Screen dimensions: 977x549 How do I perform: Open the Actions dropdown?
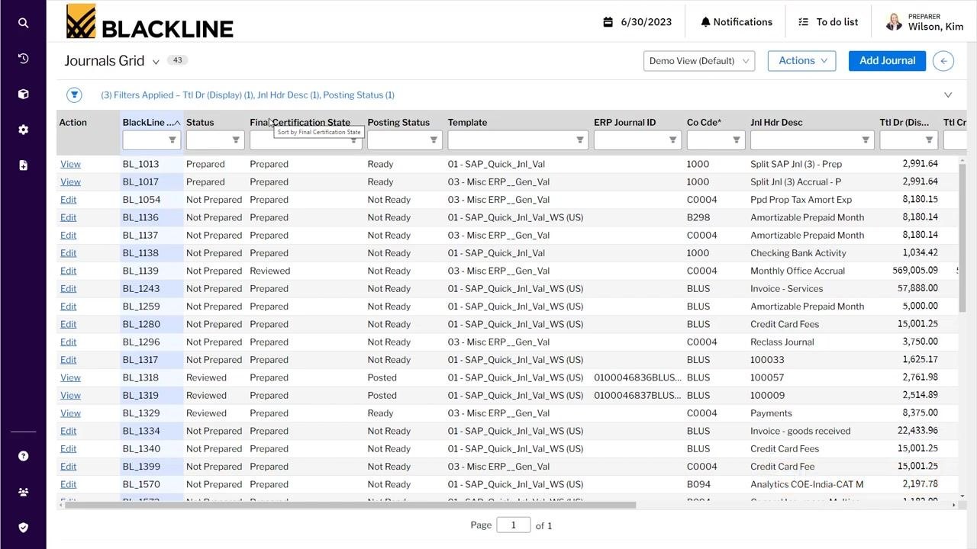point(801,61)
